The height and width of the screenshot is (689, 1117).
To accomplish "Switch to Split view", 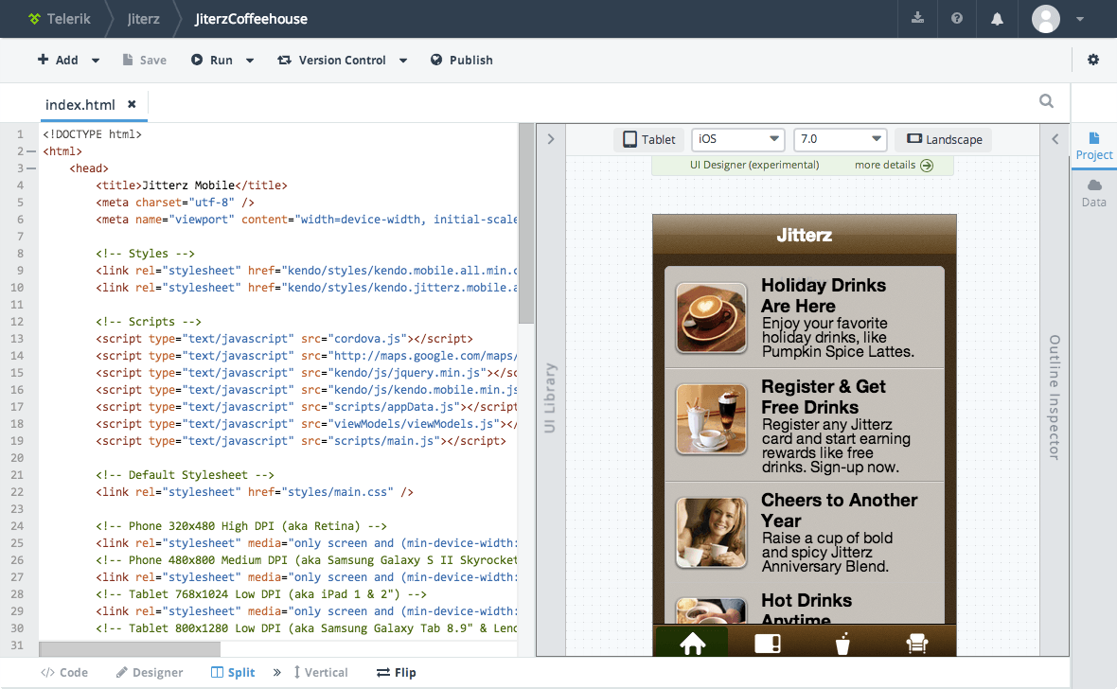I will 233,673.
